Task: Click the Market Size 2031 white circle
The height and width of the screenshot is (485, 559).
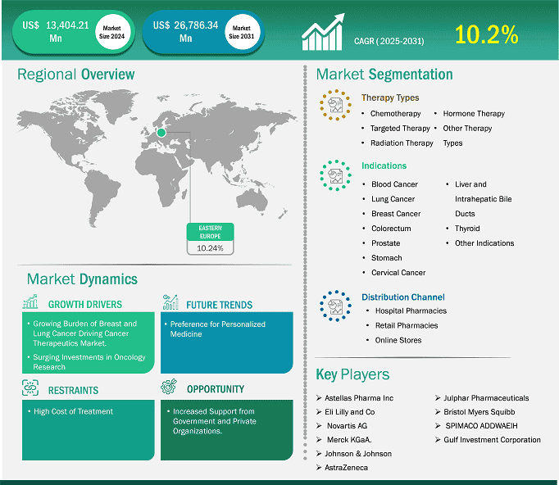Action: [242, 32]
